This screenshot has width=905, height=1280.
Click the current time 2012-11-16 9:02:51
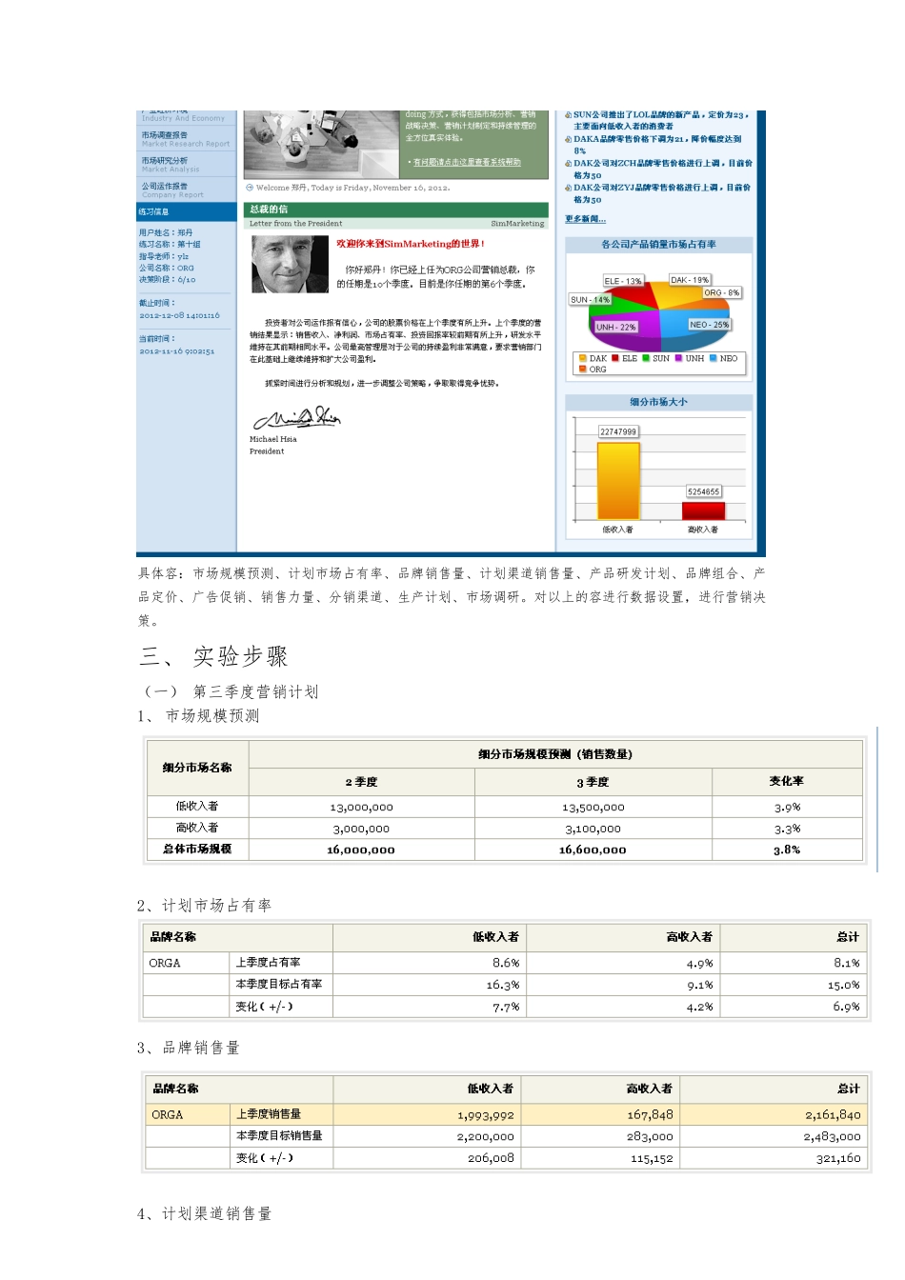point(177,351)
